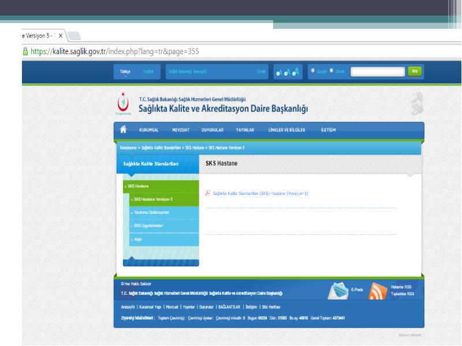Click the E-Posta envelope icon in the footer

[x=338, y=291]
